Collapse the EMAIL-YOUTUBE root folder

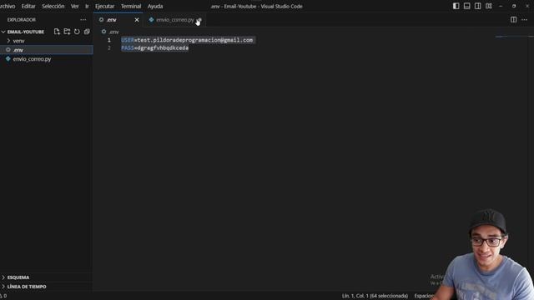[26, 32]
